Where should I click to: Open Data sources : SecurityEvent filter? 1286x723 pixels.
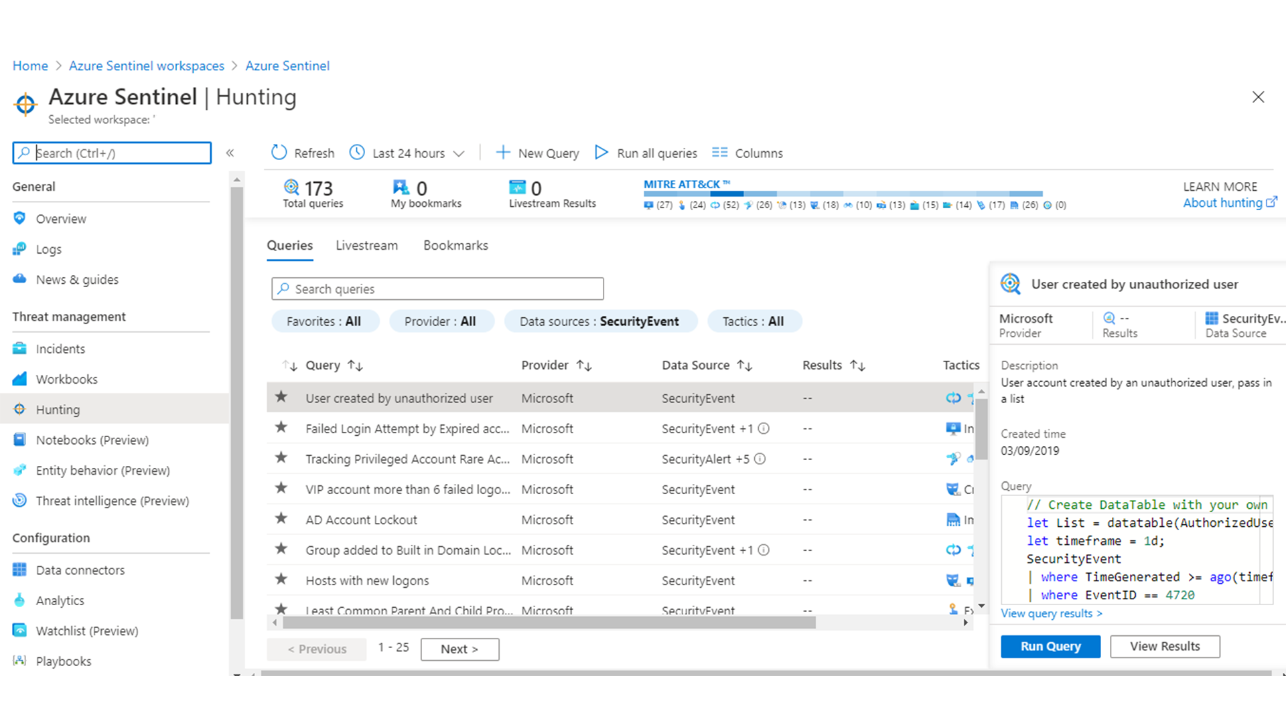point(600,321)
